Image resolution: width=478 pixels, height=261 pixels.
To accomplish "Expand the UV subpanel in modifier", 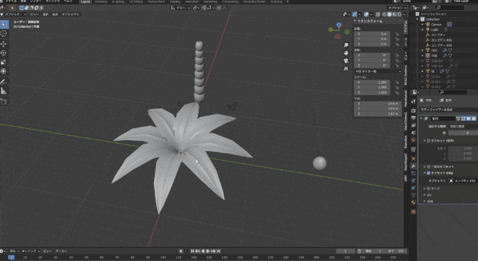I will click(425, 195).
